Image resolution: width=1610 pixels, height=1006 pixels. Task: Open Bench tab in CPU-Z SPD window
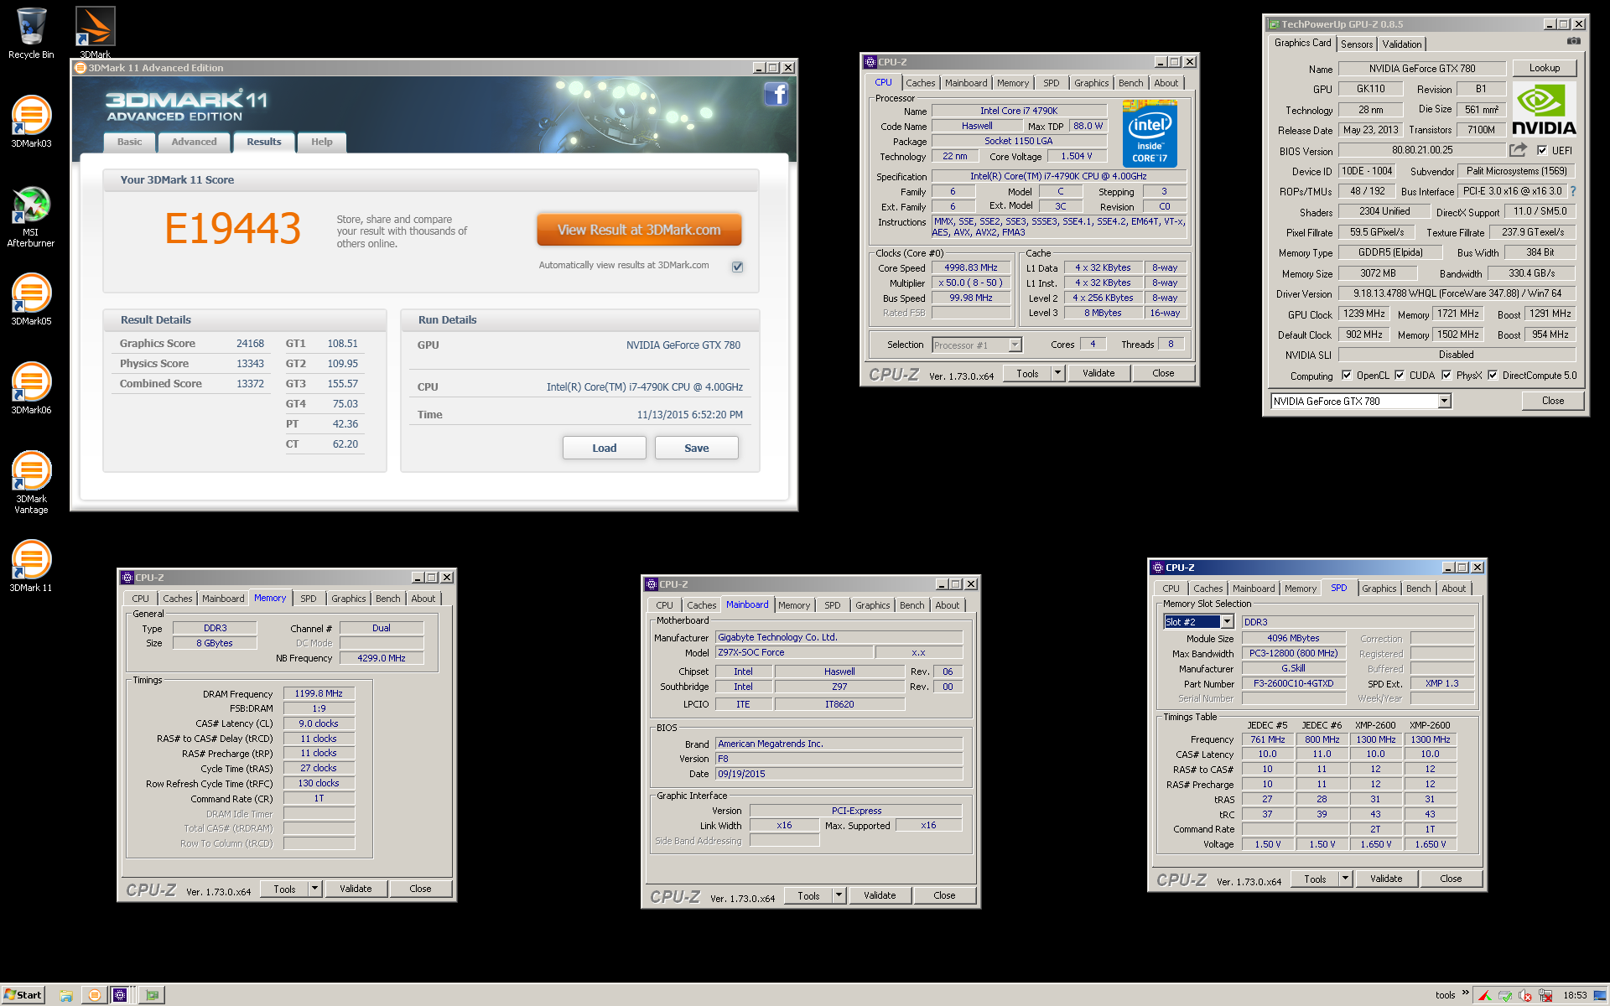click(1419, 589)
